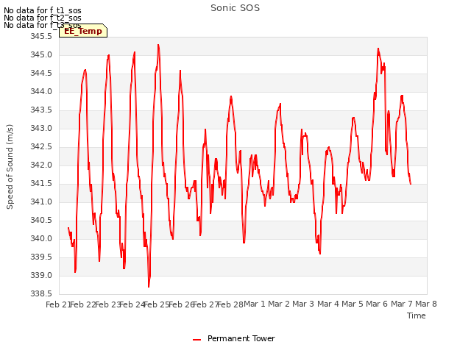Click the Mar 5 x-axis tick label

353,304
